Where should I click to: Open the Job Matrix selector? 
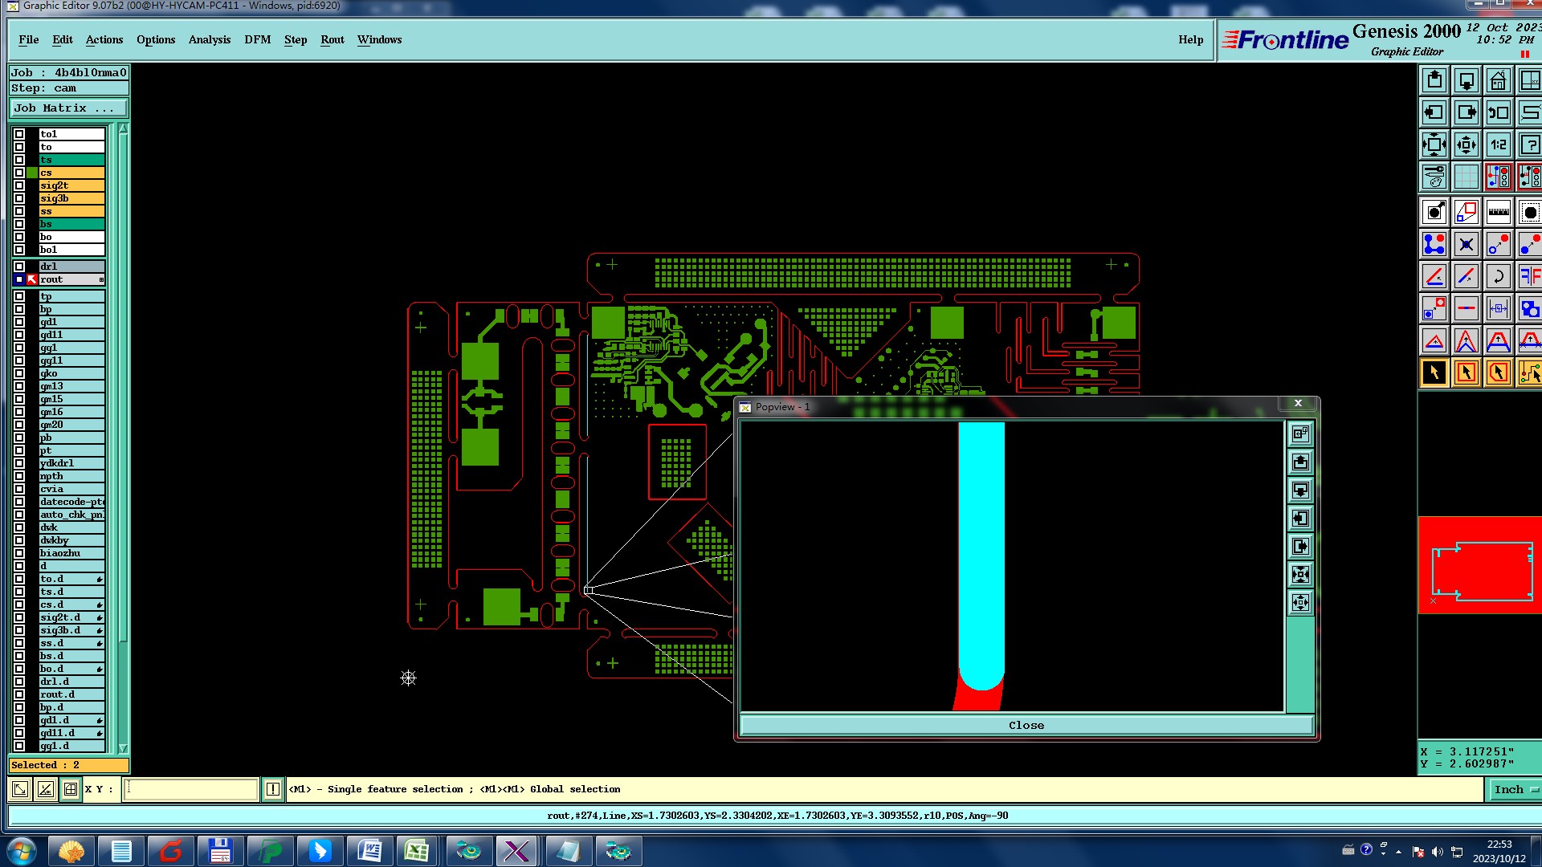(x=68, y=108)
